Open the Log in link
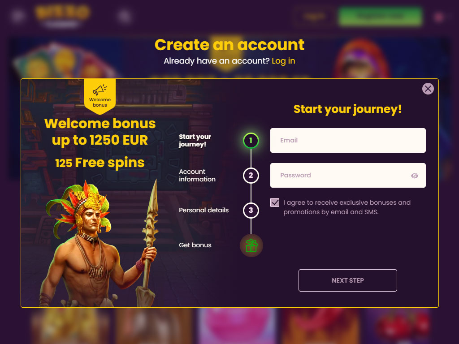Screen dimensions: 459x344 (283, 61)
